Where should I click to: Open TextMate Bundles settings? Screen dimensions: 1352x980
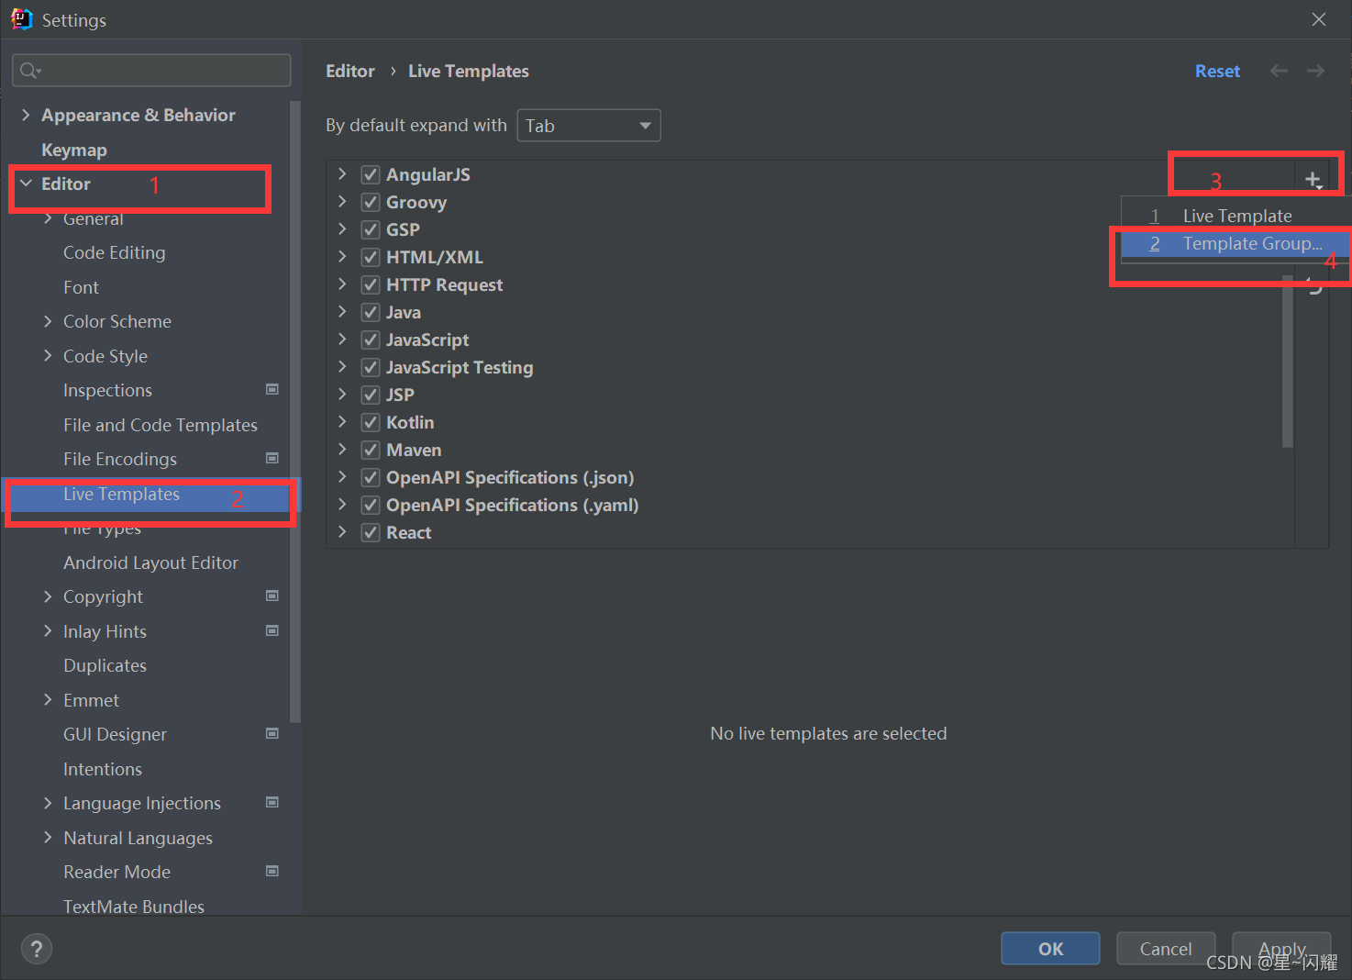click(134, 907)
